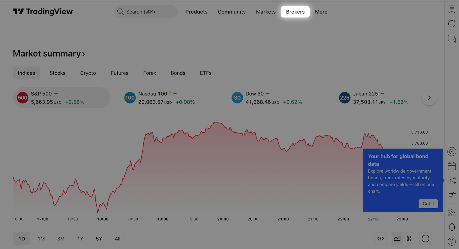Click Japan 225 change +1.56%

[399, 102]
